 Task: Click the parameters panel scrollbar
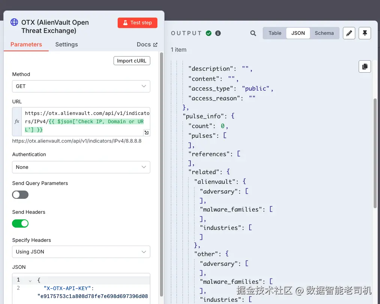click(162, 174)
